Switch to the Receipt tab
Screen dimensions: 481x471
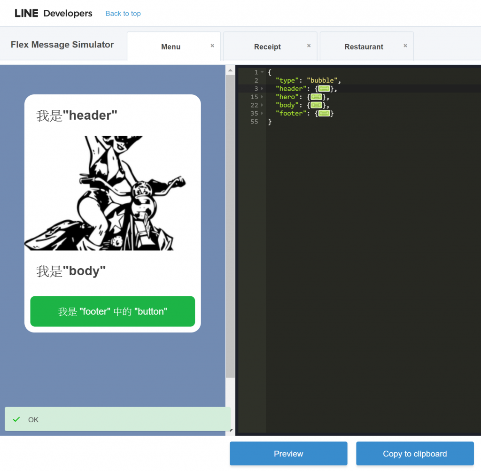[x=267, y=46]
